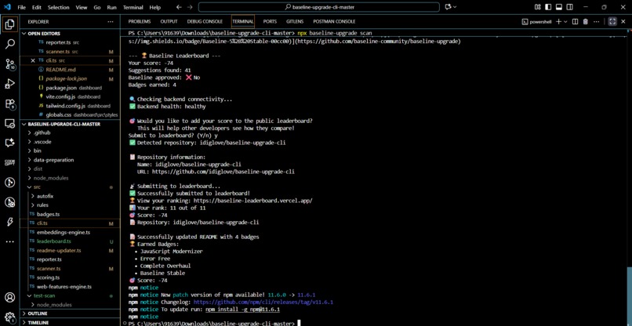The image size is (632, 326).
Task: Open Customize Layout icon in the title bar
Action: click(x=537, y=7)
